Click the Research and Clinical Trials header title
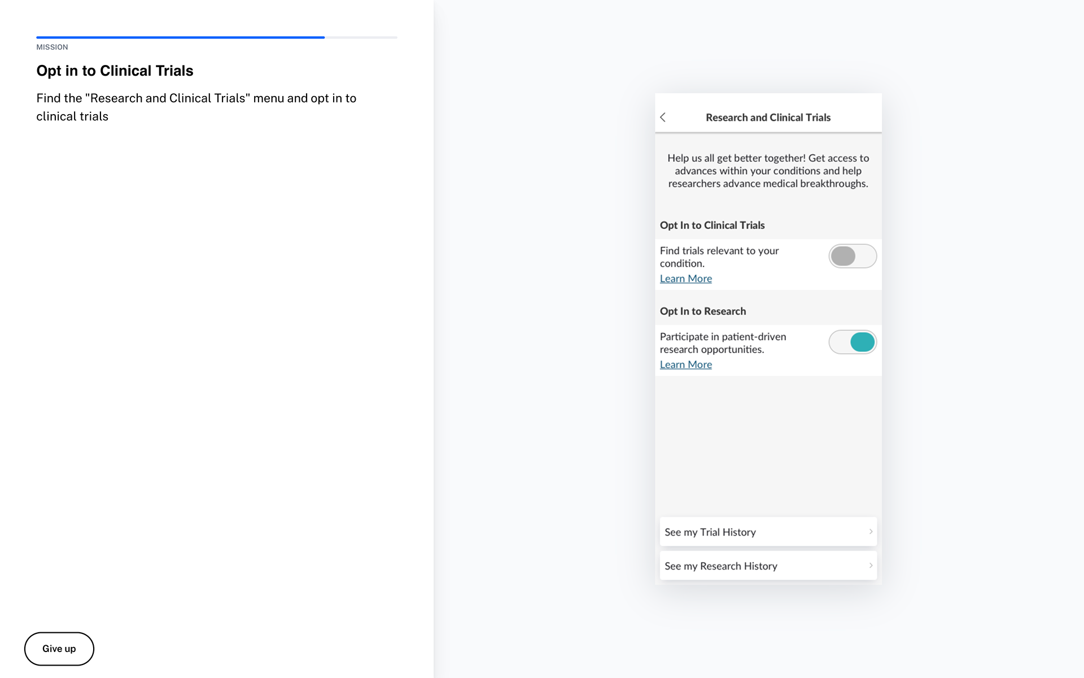 pos(768,118)
